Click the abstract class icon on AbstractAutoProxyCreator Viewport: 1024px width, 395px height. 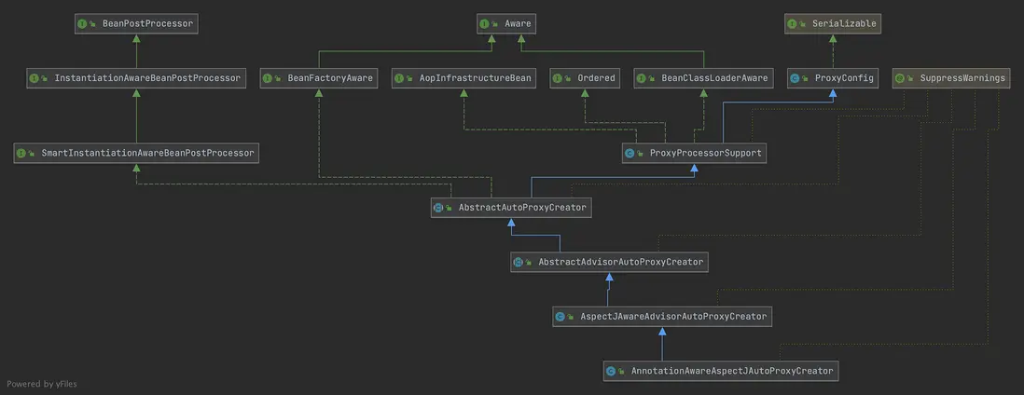438,208
